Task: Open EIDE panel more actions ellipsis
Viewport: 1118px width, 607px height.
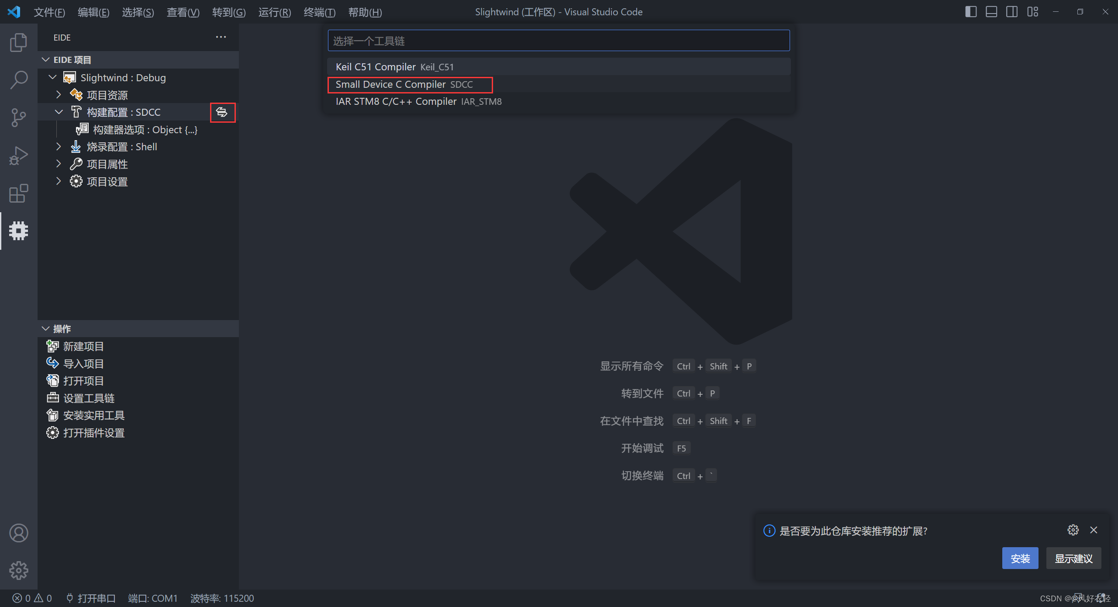Action: [221, 37]
